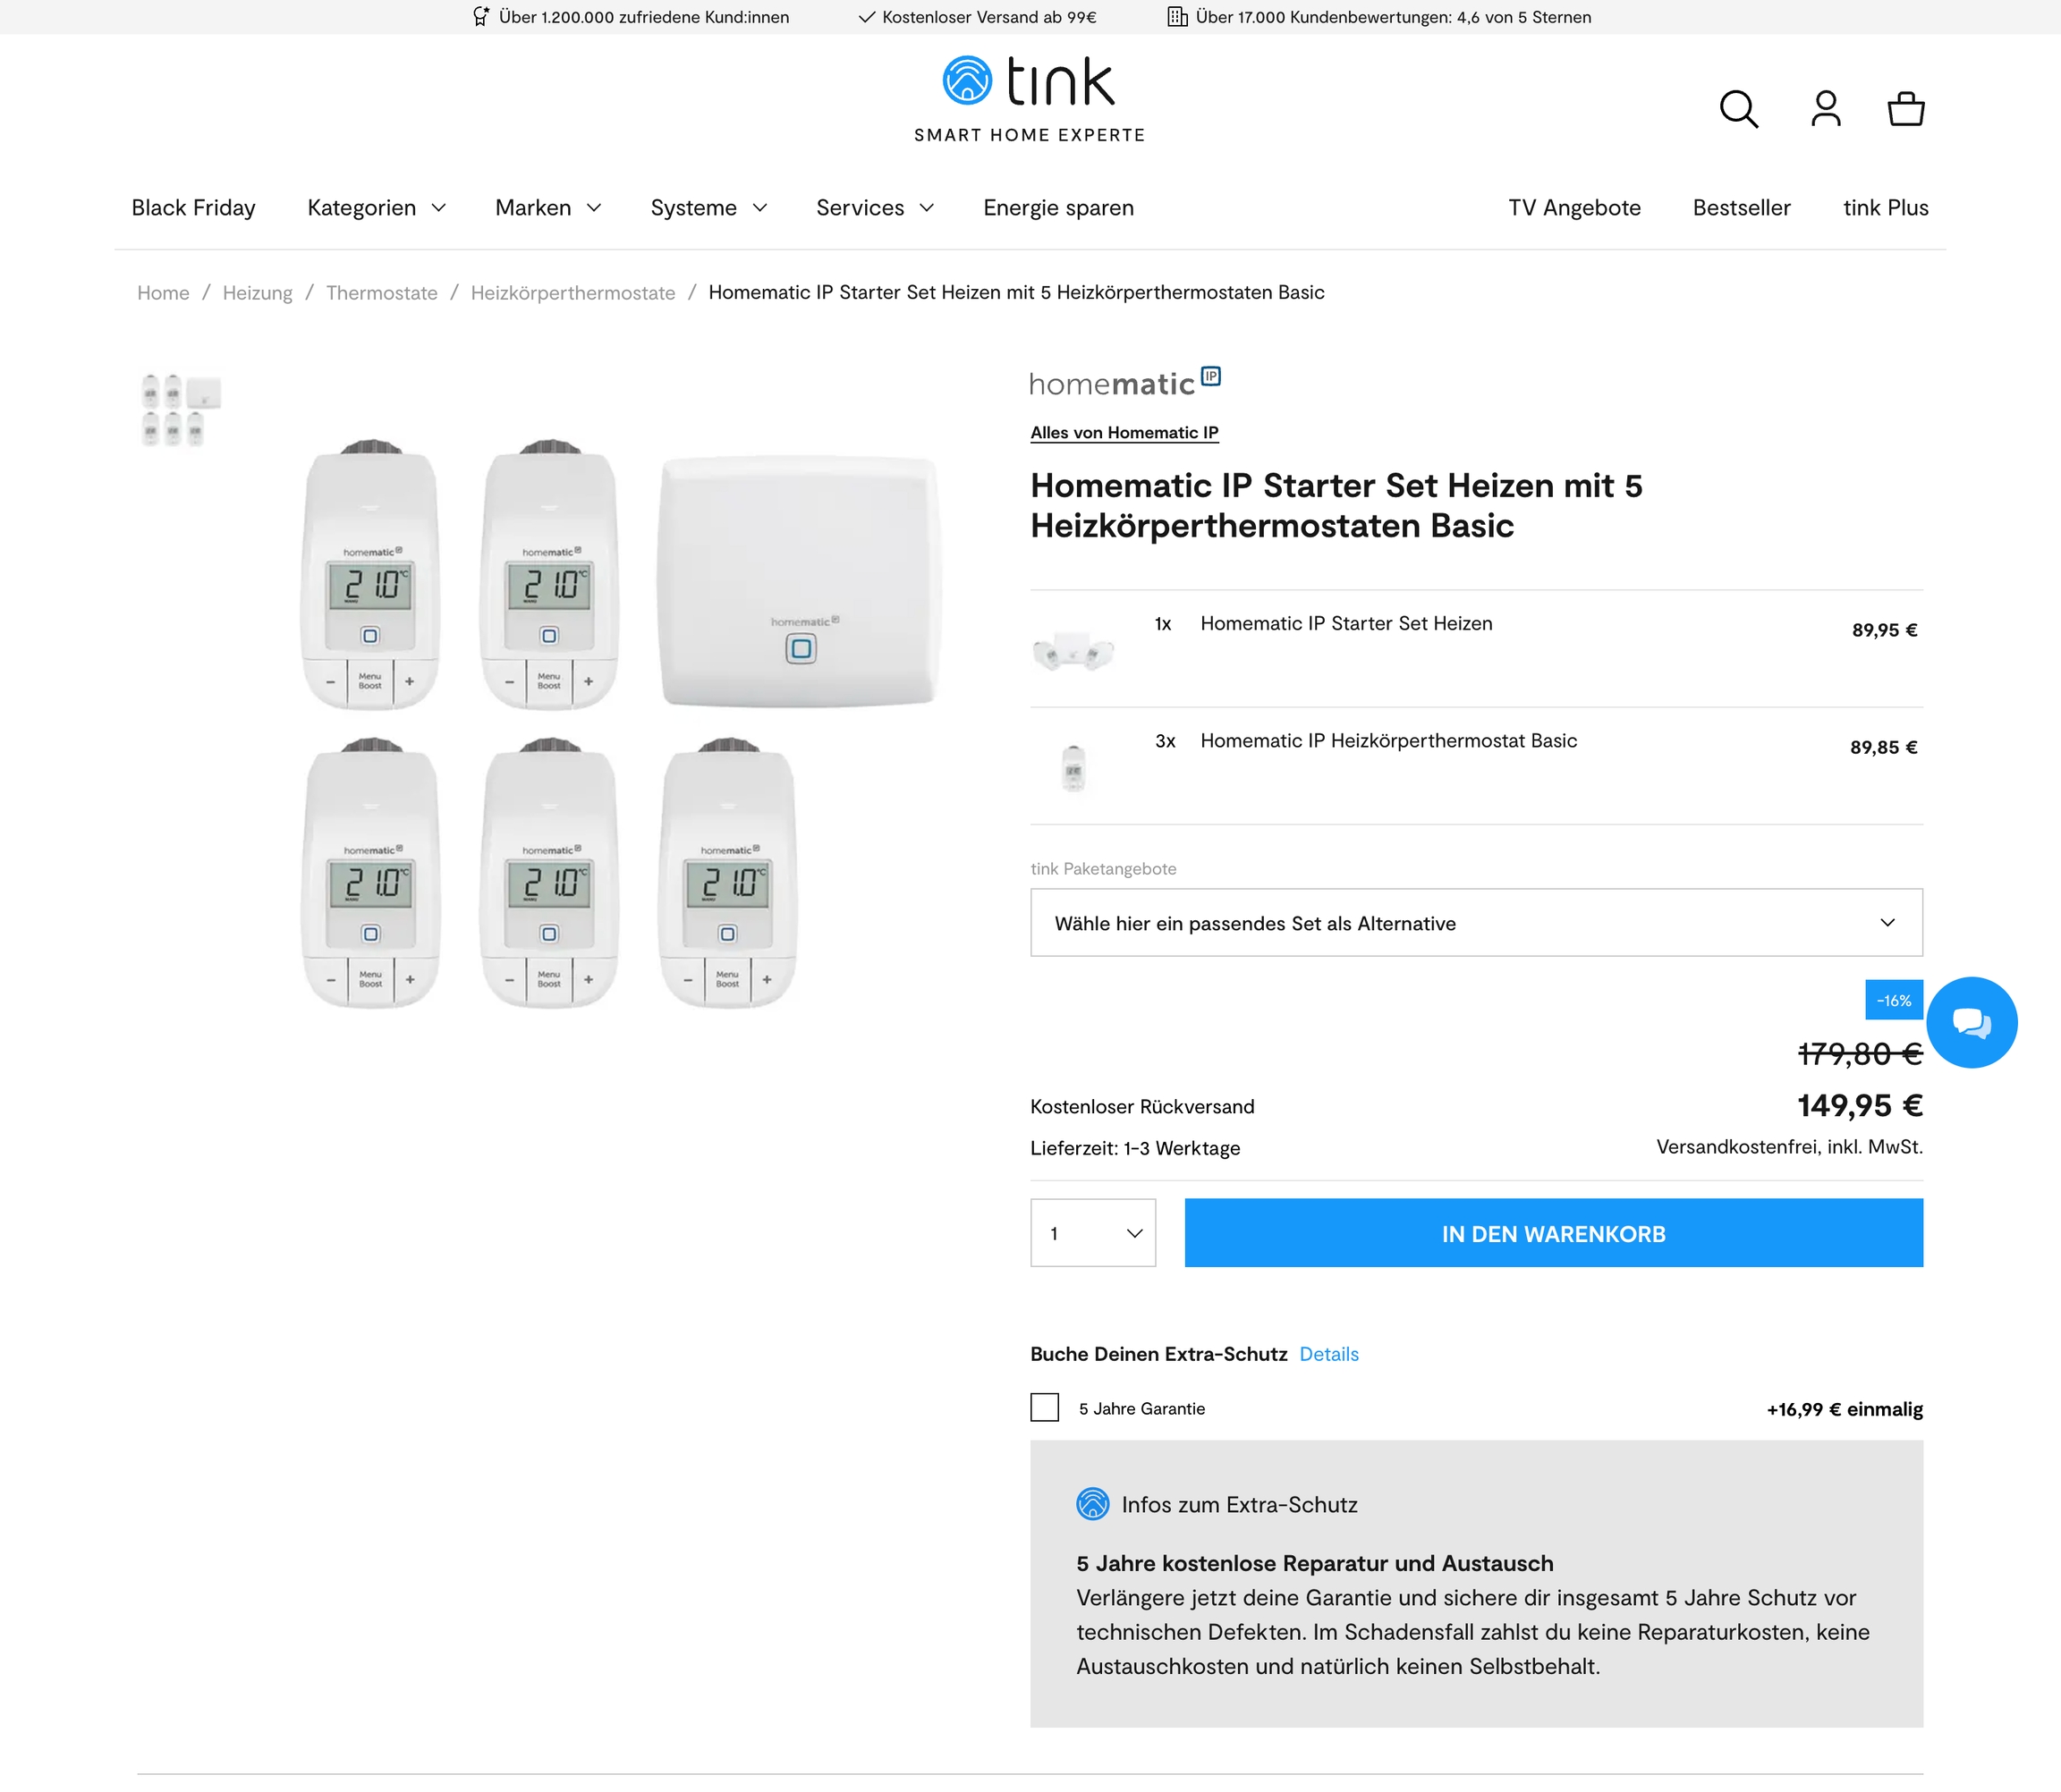This screenshot has width=2061, height=1792.
Task: Click the Starter Set Heizen item image
Action: pos(1073,651)
